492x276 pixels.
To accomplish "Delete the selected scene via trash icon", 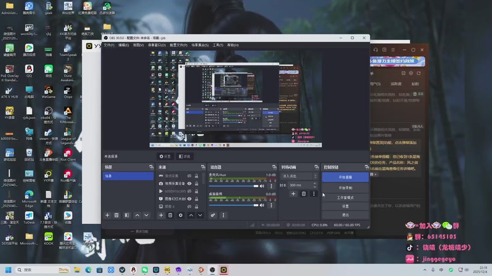I will (x=117, y=215).
